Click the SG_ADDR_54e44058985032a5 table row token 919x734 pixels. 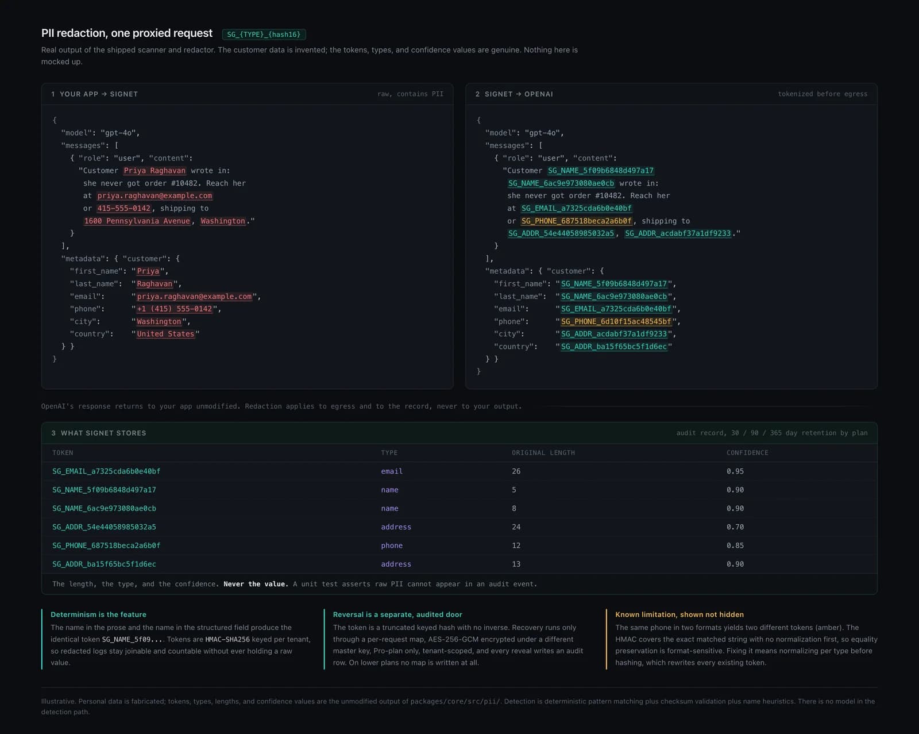click(104, 527)
